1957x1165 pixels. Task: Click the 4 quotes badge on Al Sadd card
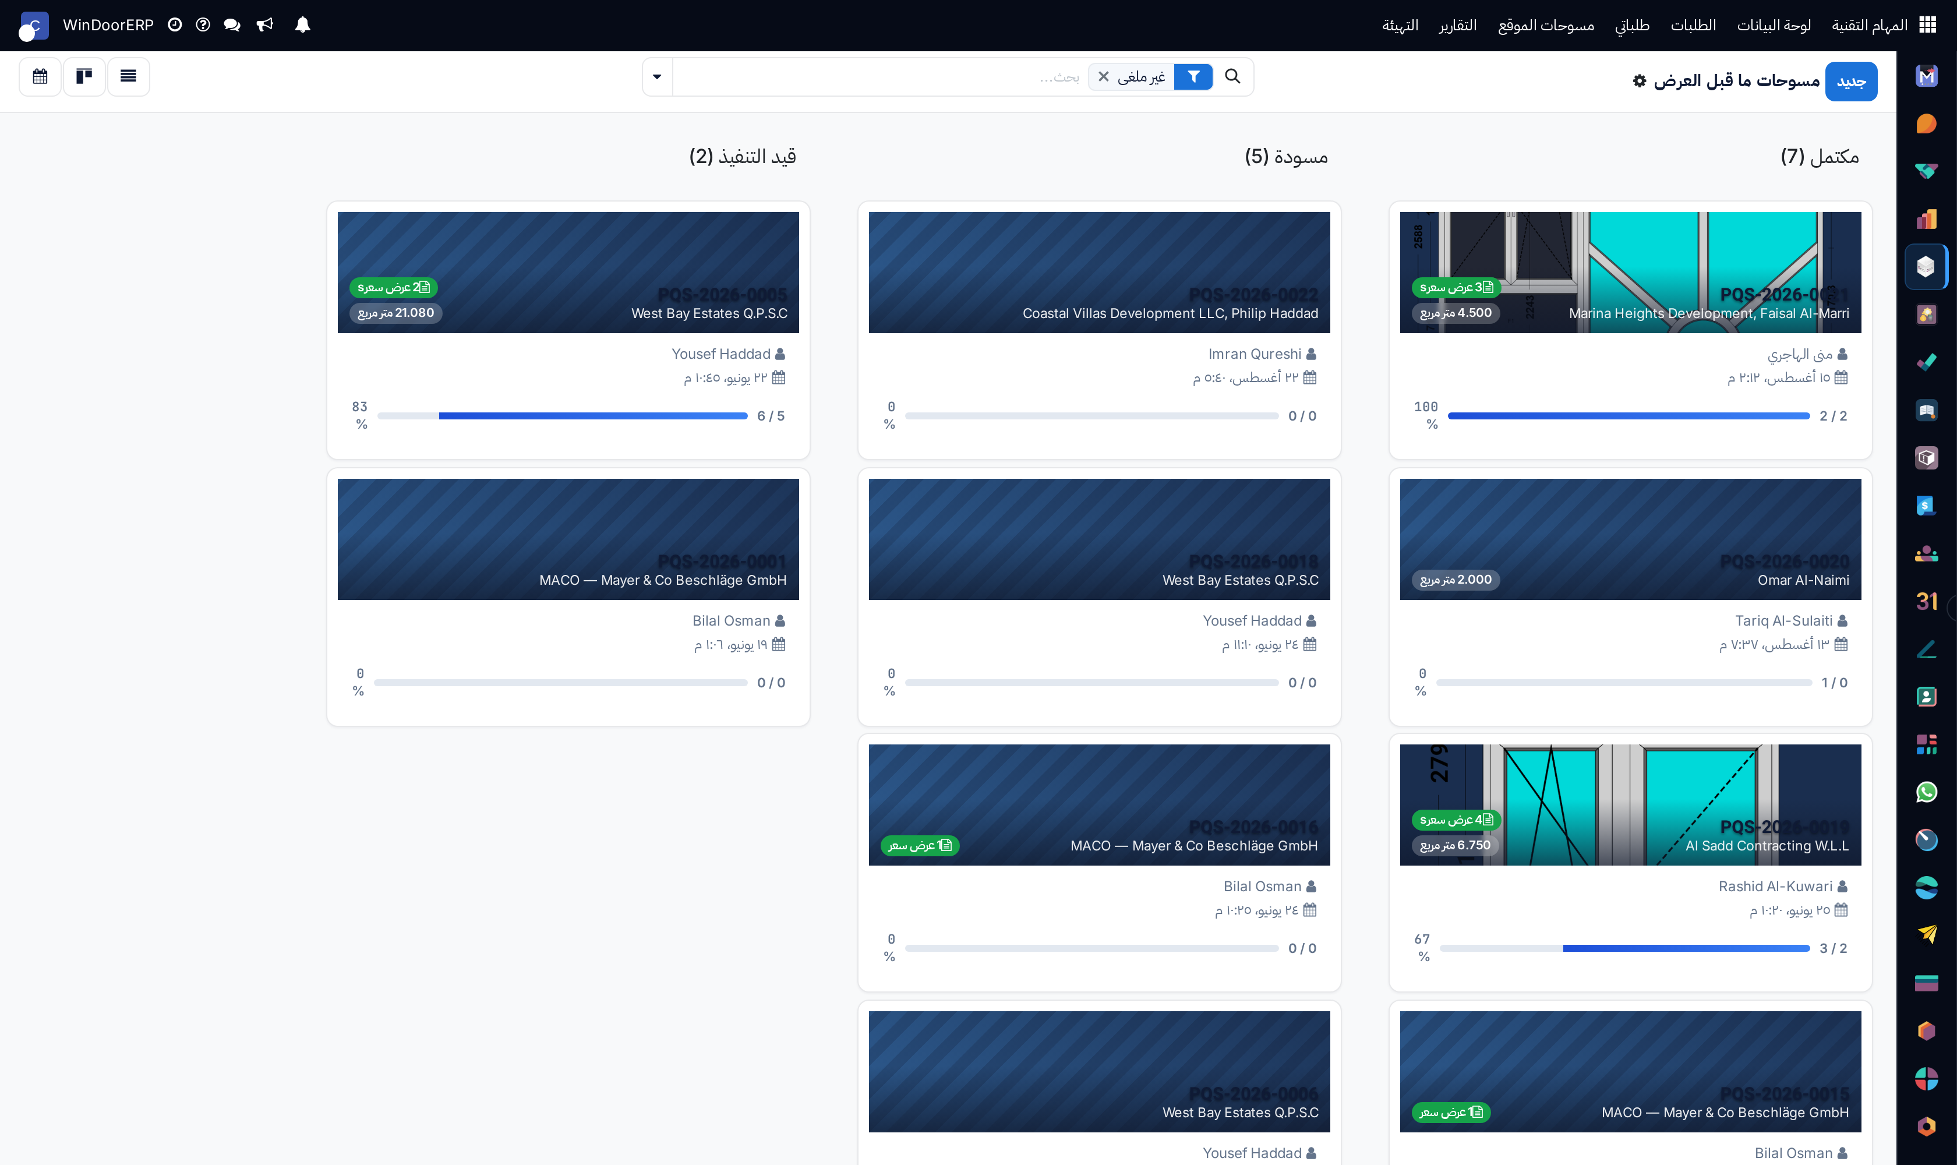1456,820
